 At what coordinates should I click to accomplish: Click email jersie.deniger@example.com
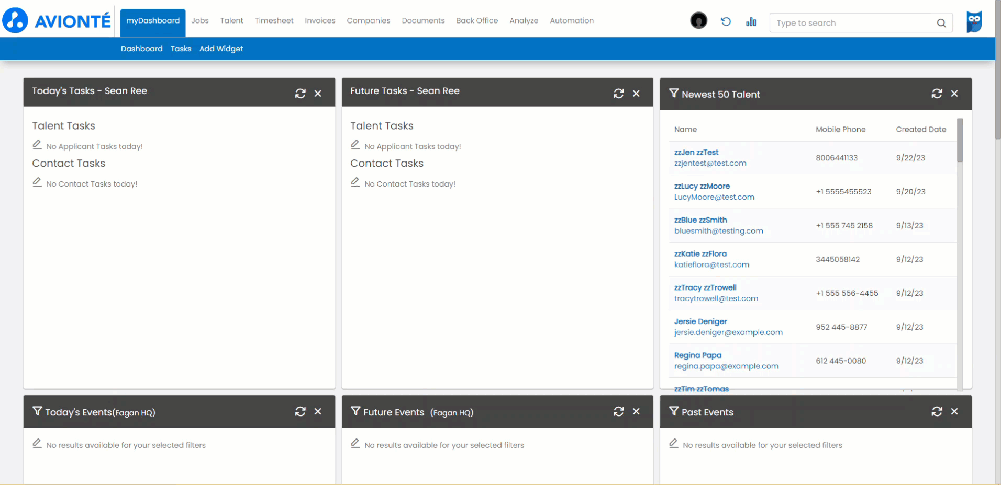[728, 333]
